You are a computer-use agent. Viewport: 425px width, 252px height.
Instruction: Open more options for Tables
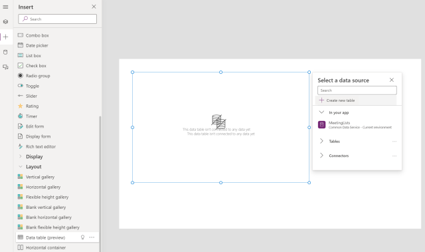coord(394,142)
